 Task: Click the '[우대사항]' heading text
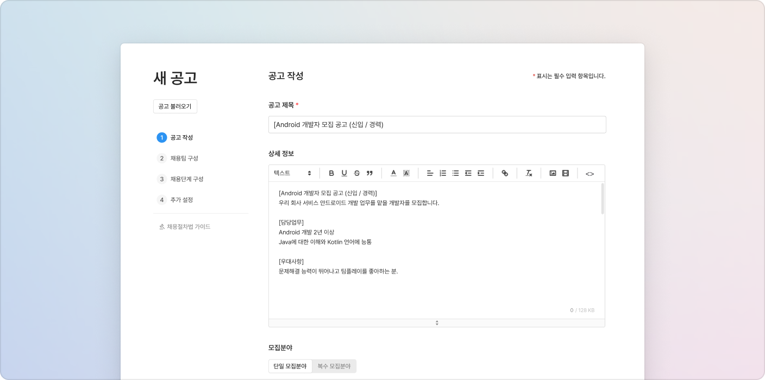click(291, 261)
